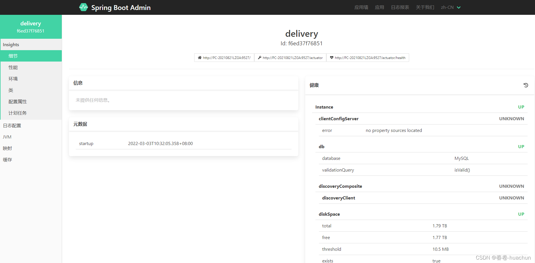Click the clientConfigServer health row
This screenshot has width=535, height=263.
[x=421, y=119]
